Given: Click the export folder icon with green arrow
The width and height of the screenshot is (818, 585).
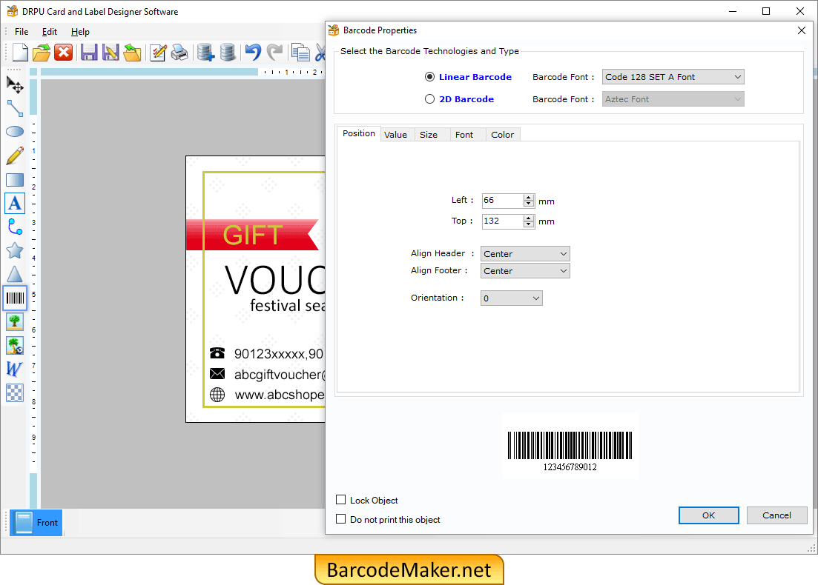Looking at the screenshot, I should pyautogui.click(x=132, y=52).
